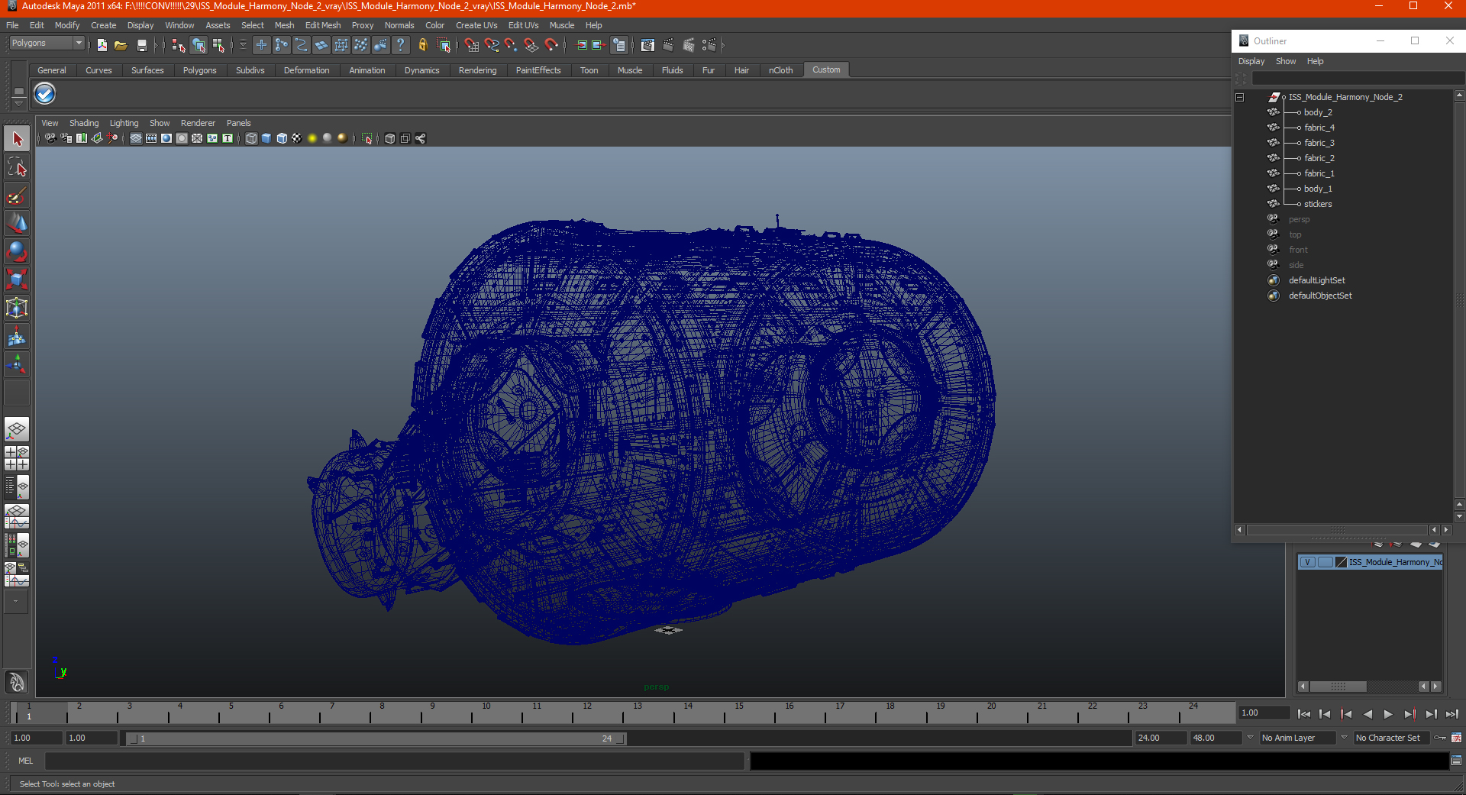Switch to the Rendering shelf tab
Image resolution: width=1466 pixels, height=795 pixels.
(477, 70)
